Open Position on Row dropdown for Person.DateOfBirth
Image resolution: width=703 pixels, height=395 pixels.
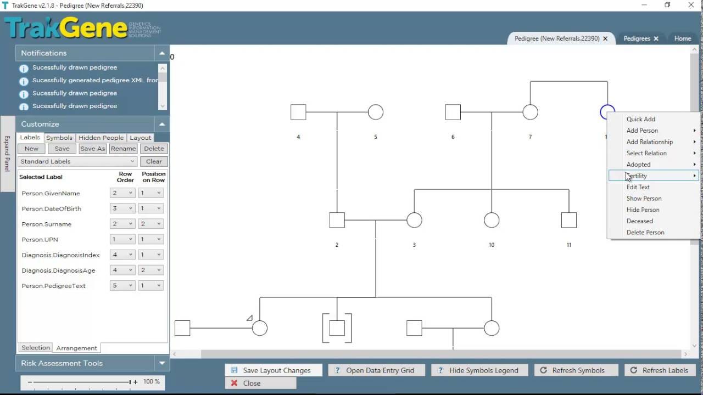click(150, 208)
